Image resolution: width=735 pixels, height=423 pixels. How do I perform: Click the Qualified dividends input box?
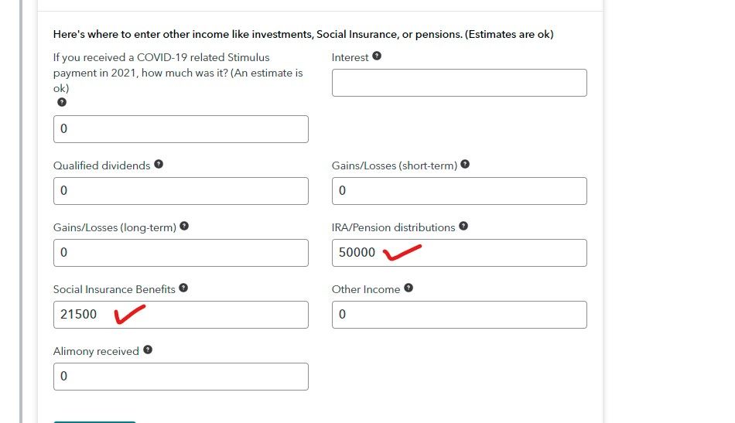(x=181, y=191)
